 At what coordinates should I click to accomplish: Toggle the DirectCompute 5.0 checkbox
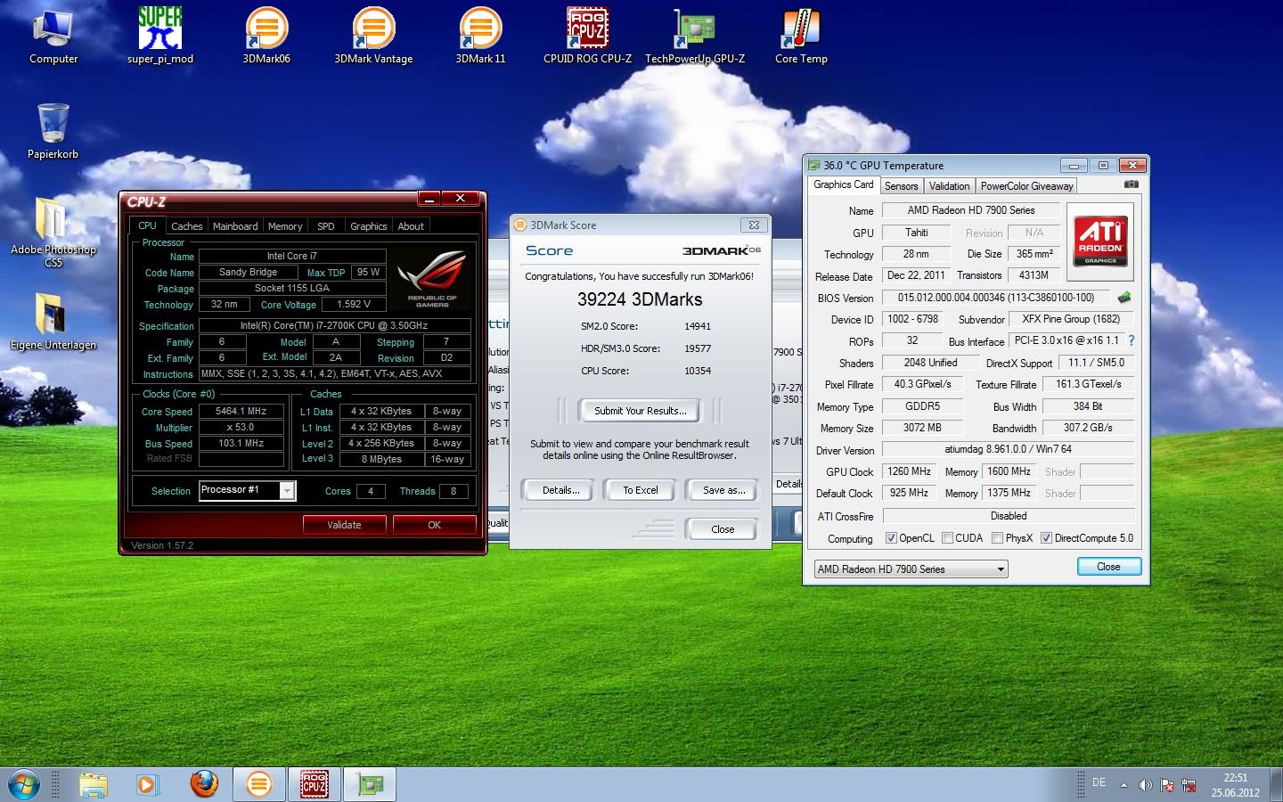click(1047, 538)
